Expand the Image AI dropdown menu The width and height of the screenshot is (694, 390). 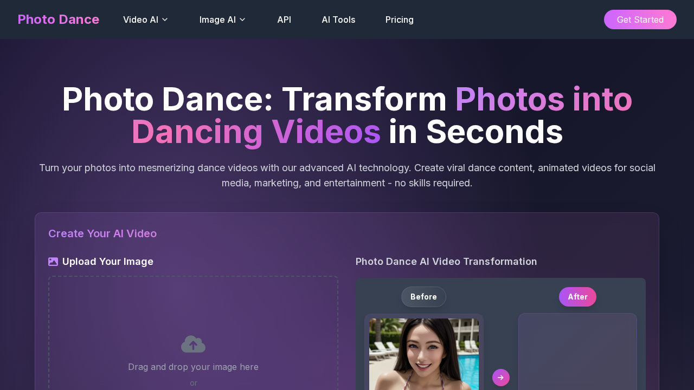pyautogui.click(x=222, y=19)
